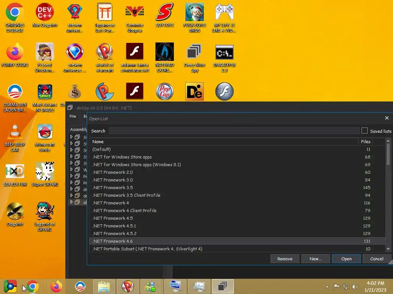Sort list by the Name column header
The height and width of the screenshot is (294, 393).
pos(224,142)
